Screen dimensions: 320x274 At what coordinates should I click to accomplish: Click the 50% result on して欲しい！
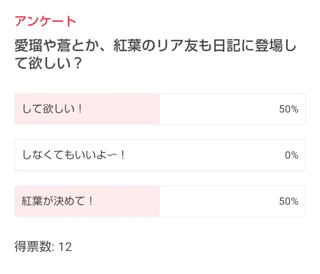pos(288,109)
